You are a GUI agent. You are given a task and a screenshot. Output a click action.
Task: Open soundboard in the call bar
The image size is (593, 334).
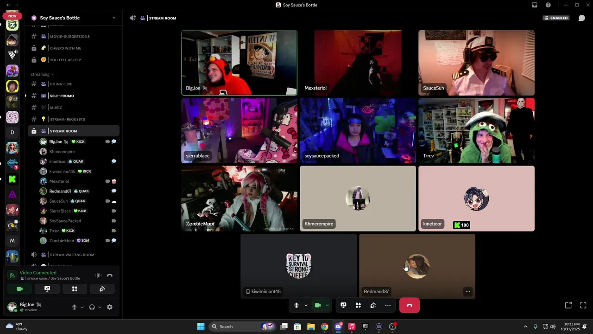(x=373, y=305)
